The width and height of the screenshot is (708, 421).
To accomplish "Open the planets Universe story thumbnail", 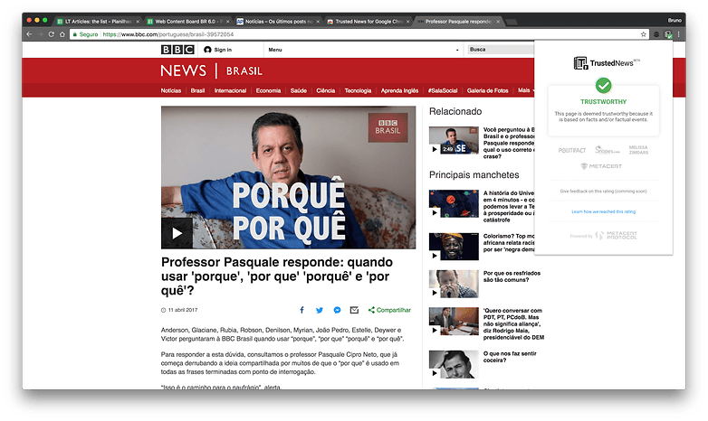I will click(454, 204).
